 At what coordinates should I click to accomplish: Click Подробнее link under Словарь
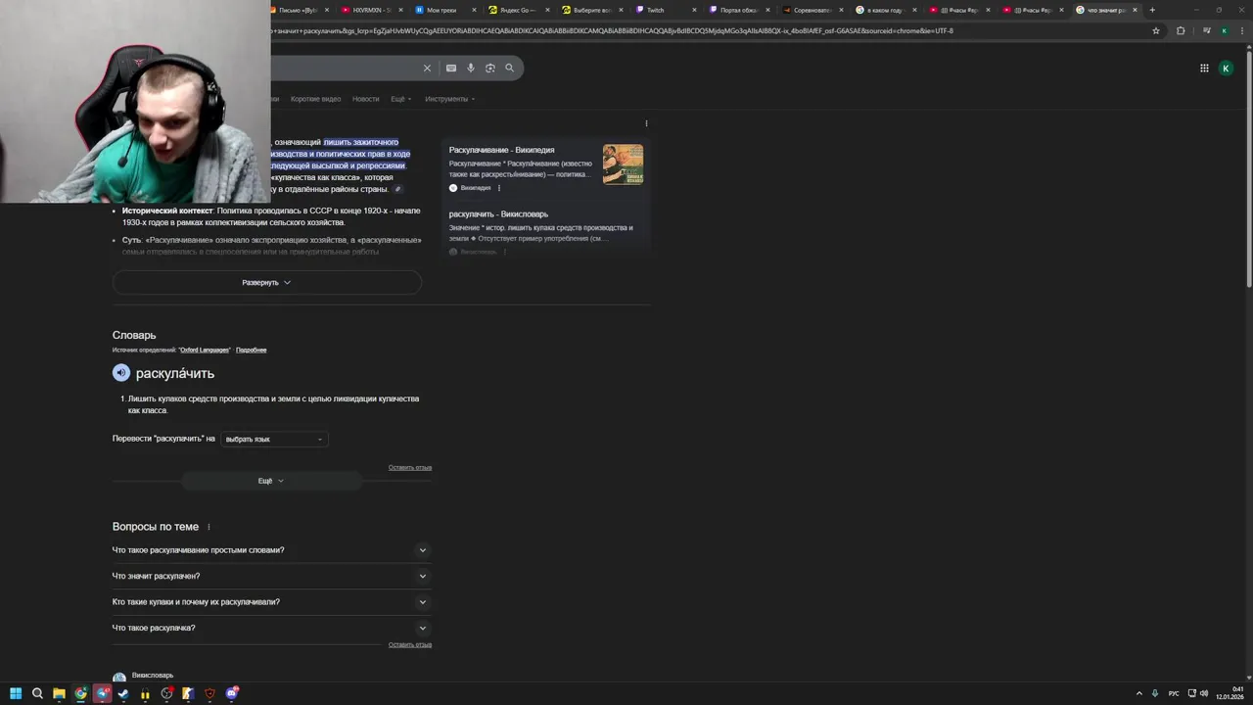pos(251,350)
